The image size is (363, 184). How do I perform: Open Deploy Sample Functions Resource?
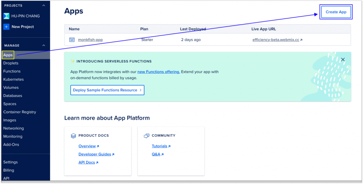(x=107, y=90)
